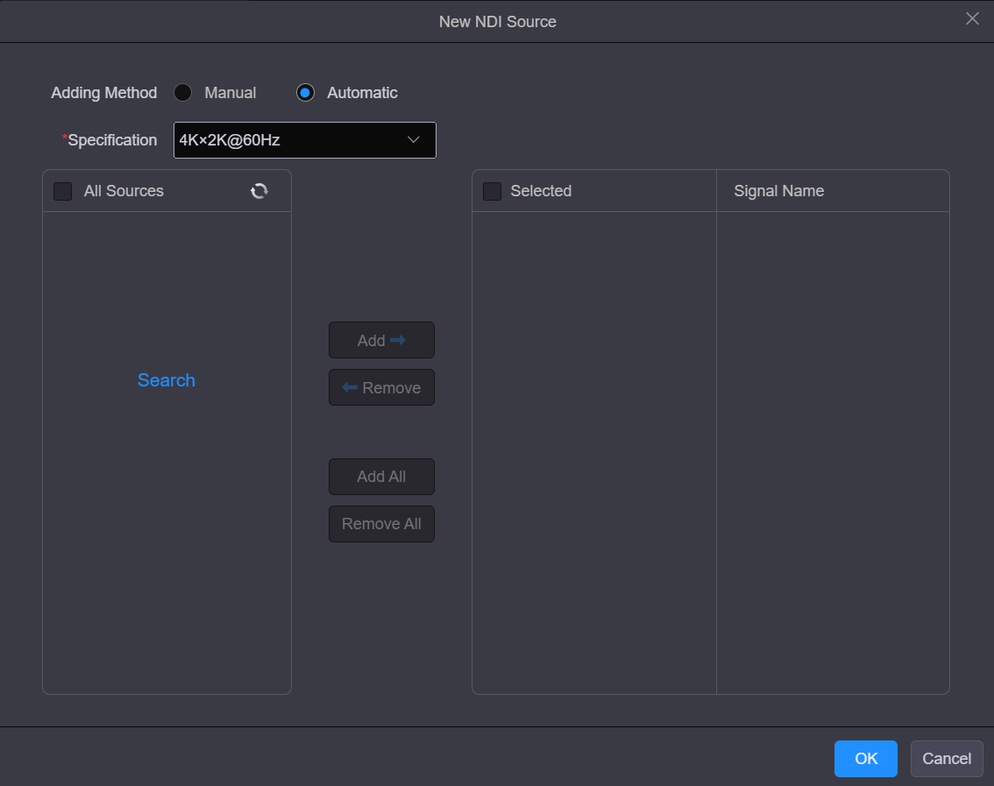Click the Specification dropdown chevron
Image resolution: width=994 pixels, height=786 pixels.
point(413,139)
